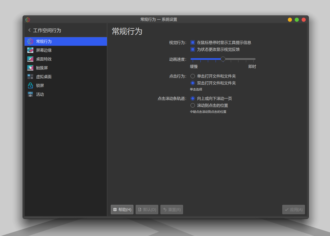Click the 虚拟桌面 grid icon
Screen dimensions: 330x236
(30, 77)
